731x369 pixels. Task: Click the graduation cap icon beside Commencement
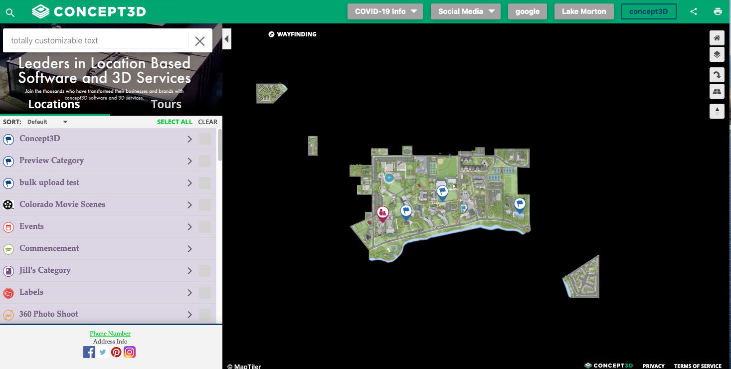tap(8, 249)
